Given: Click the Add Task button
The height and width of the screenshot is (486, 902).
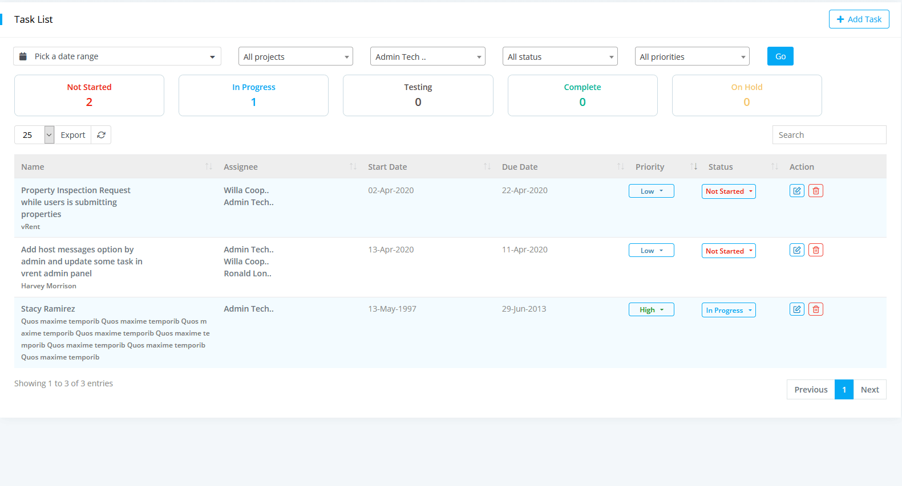Looking at the screenshot, I should pyautogui.click(x=859, y=19).
